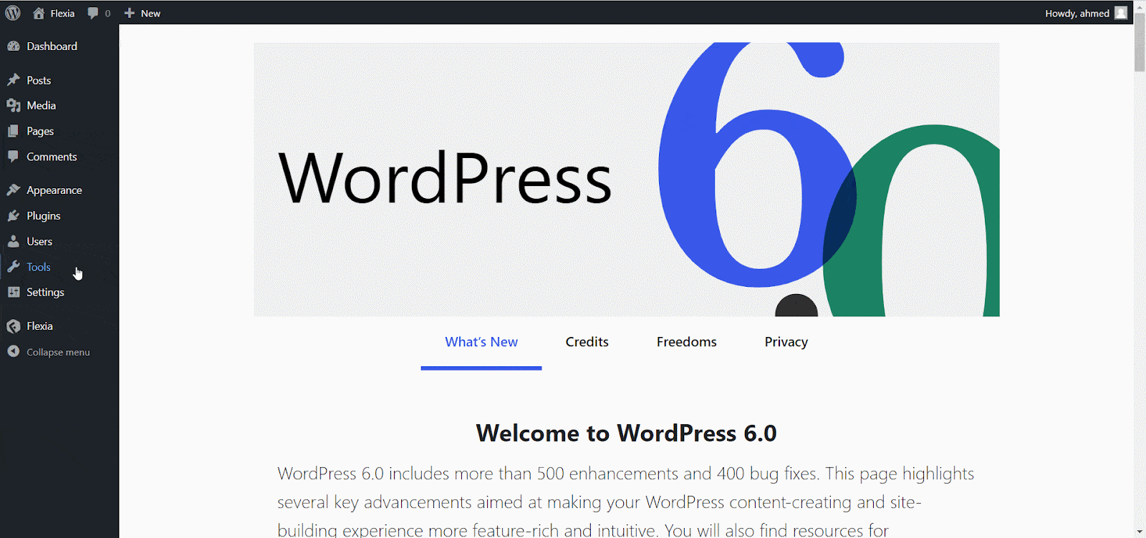This screenshot has height=538, width=1146.
Task: Click the Welcome to WordPress 6.0 heading
Action: 627,433
